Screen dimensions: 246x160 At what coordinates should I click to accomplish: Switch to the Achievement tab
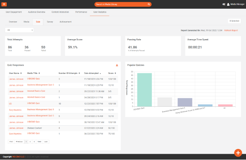click(65, 22)
